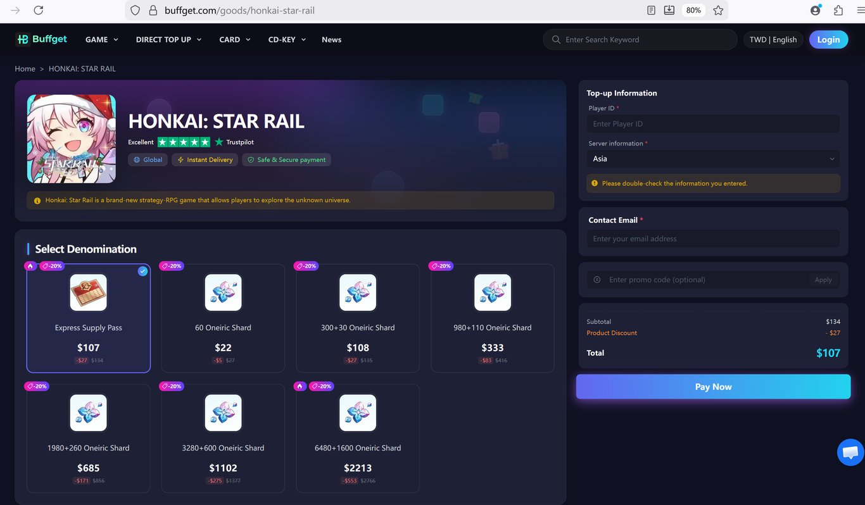The image size is (865, 505).
Task: Click the Instant Delivery badge
Action: (x=205, y=160)
